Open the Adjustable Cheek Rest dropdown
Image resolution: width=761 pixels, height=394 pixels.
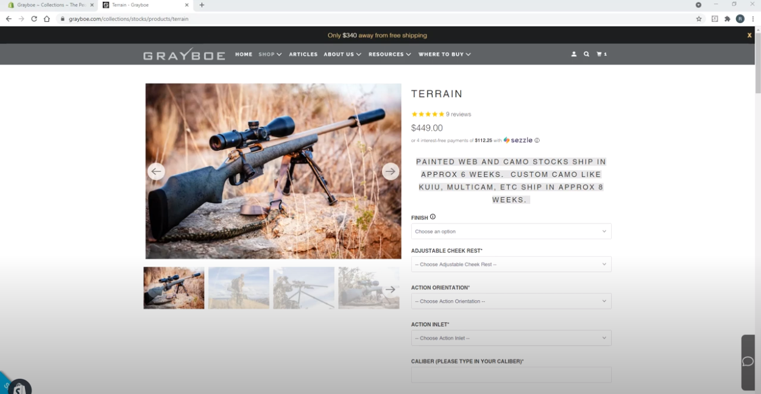[511, 264]
